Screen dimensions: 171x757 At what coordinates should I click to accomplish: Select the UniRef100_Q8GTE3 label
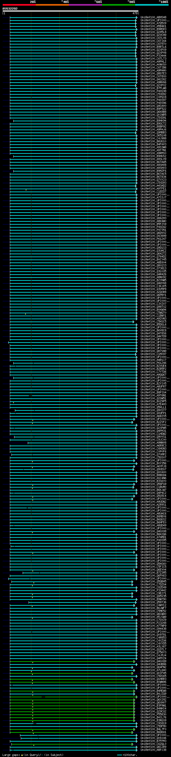click(x=153, y=74)
